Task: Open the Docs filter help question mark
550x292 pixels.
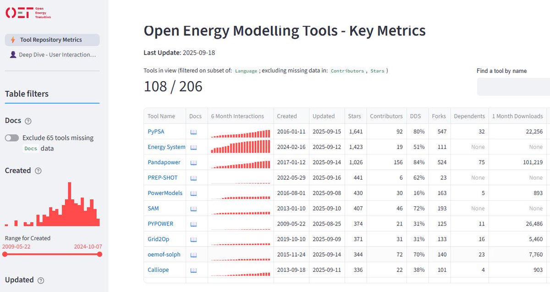Action: (28, 121)
